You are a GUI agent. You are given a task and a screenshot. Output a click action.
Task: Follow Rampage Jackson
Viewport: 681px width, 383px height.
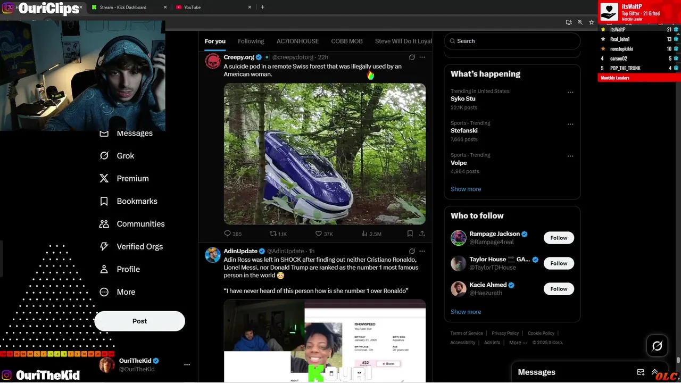[559, 238]
